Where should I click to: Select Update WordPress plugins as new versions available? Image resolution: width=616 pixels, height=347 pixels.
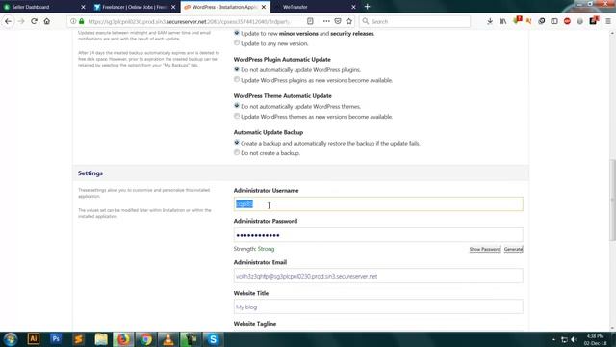click(x=237, y=79)
